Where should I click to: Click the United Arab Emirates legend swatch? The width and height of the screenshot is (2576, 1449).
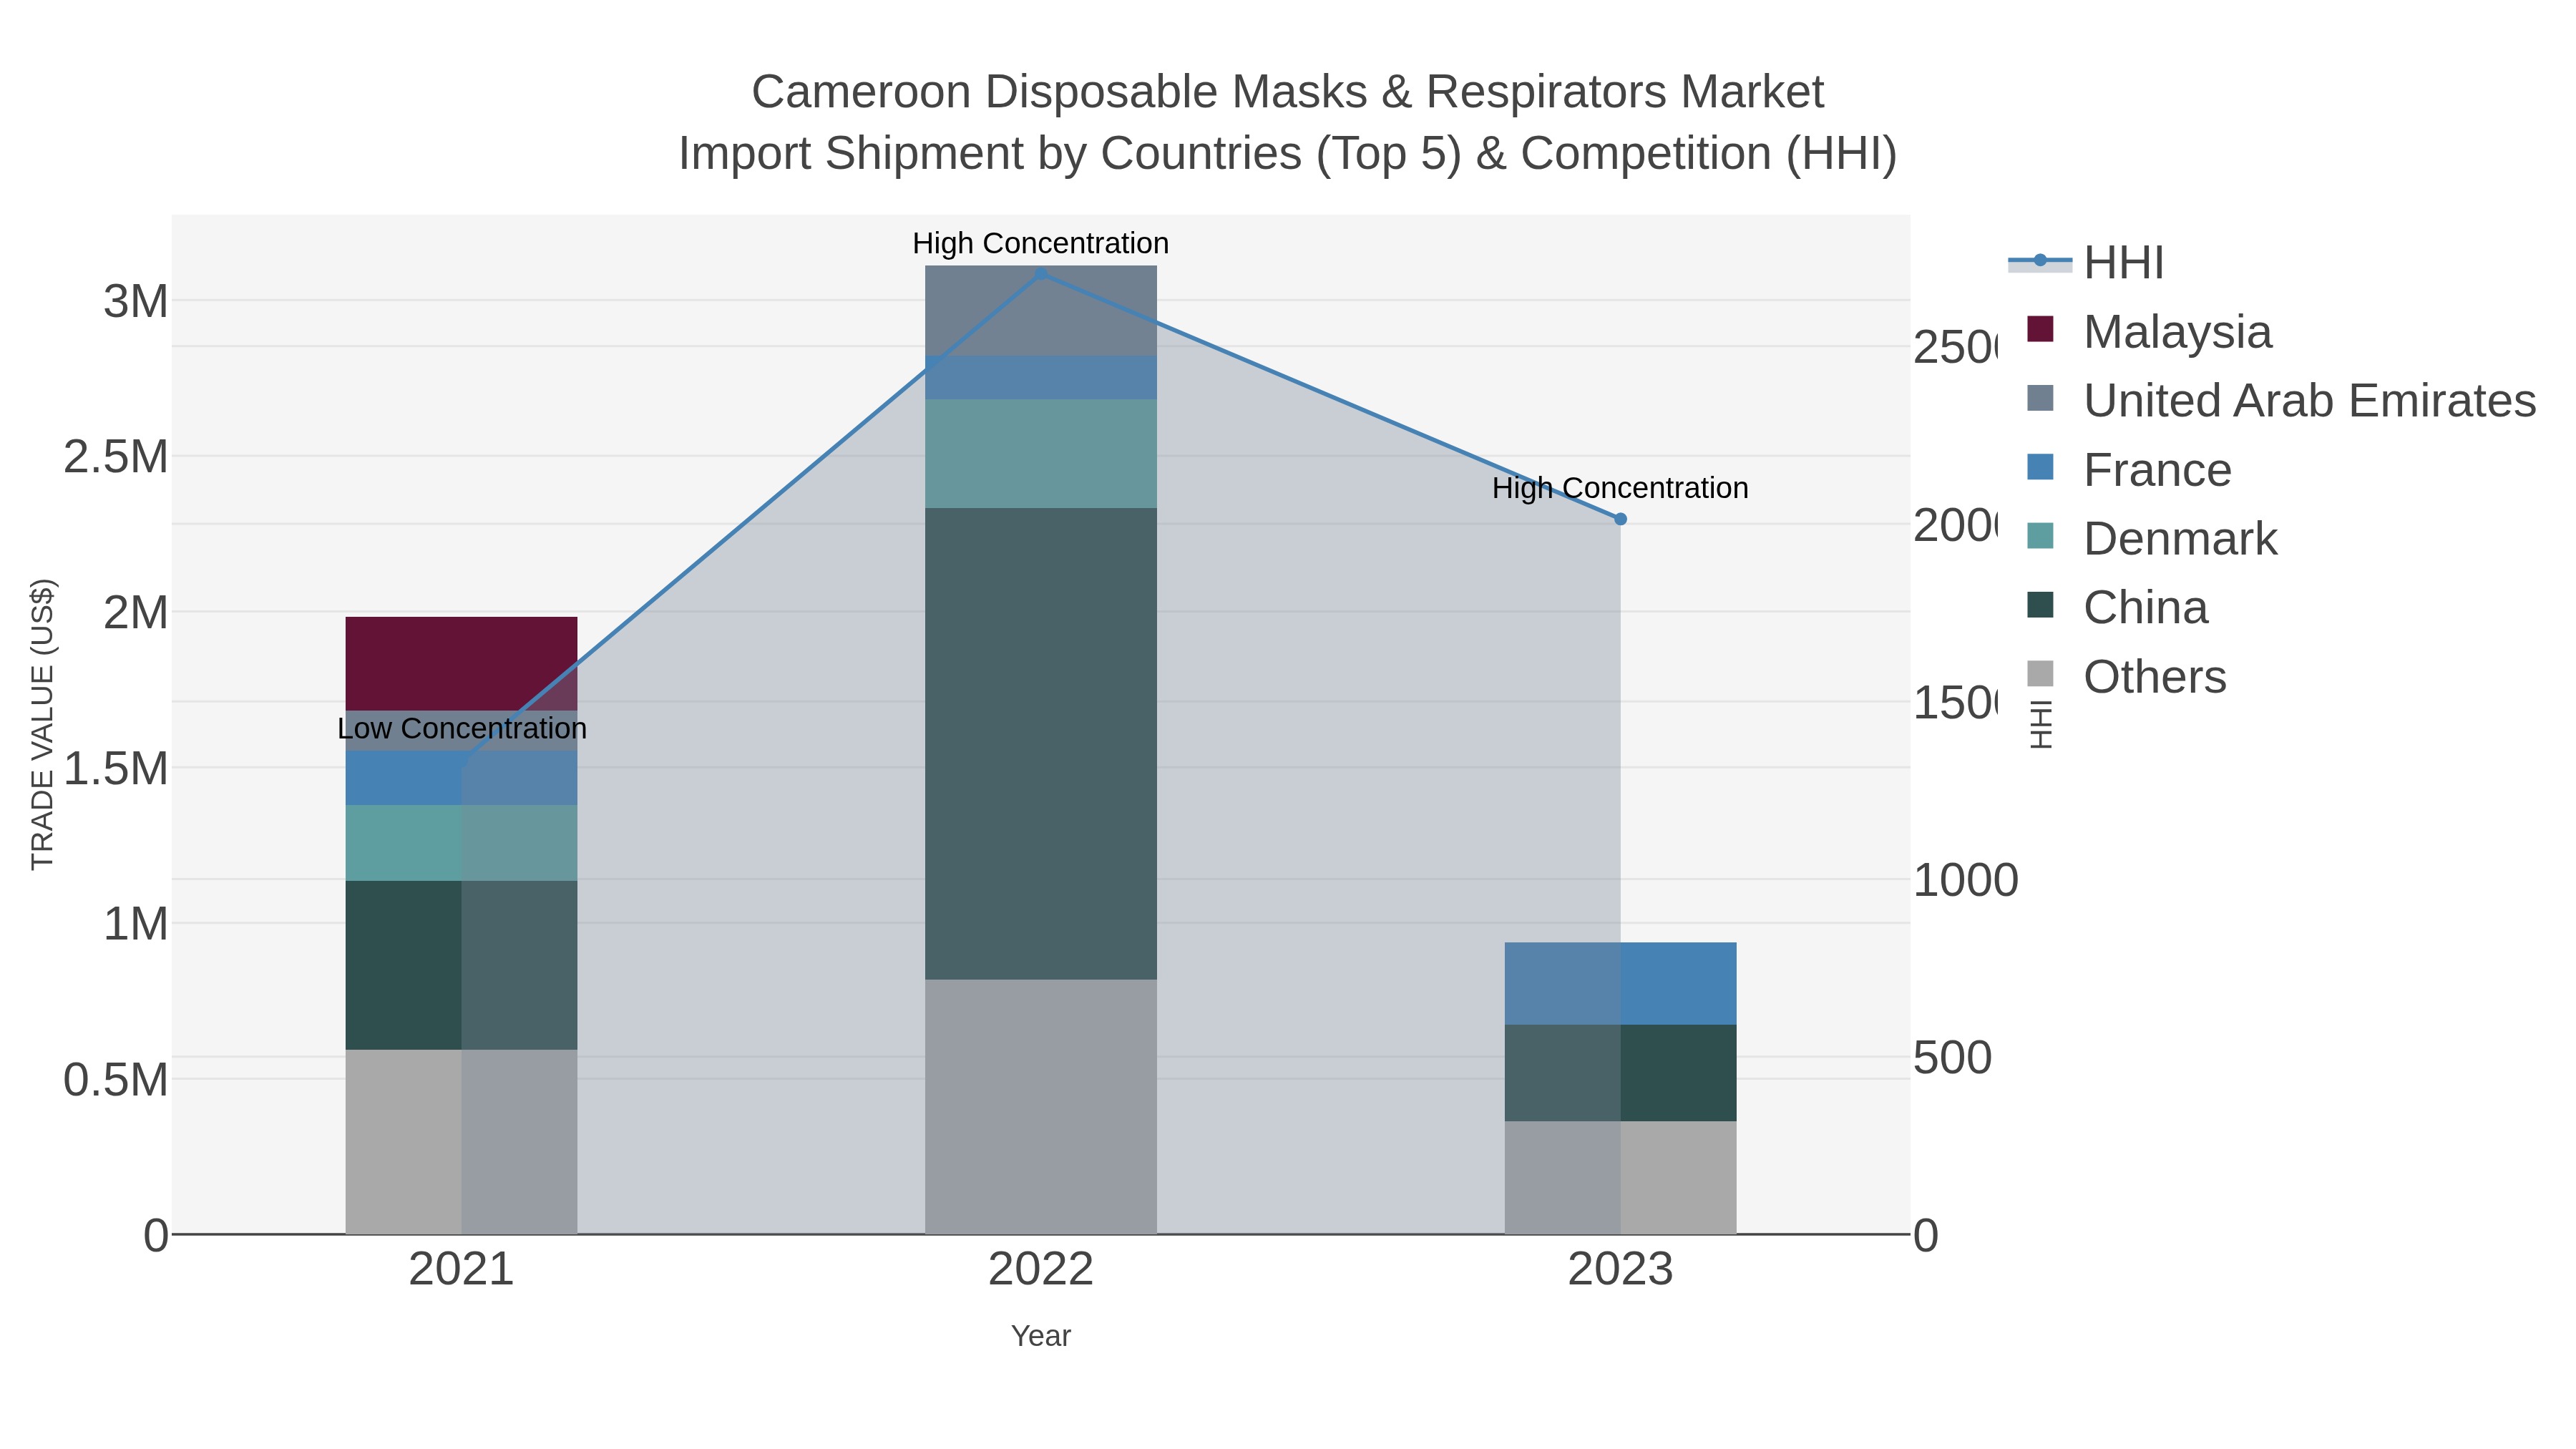coord(2040,398)
